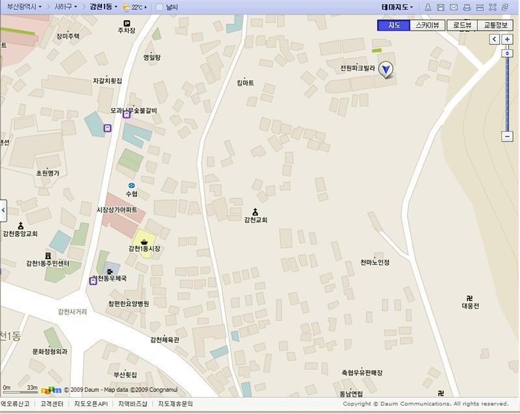520x414 pixels.
Task: Zoom in with the plus button
Action: click(508, 40)
